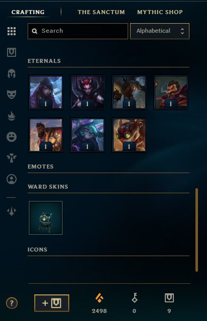The height and width of the screenshot is (321, 207).
Task: Select the Crafting tab
Action: click(x=28, y=12)
